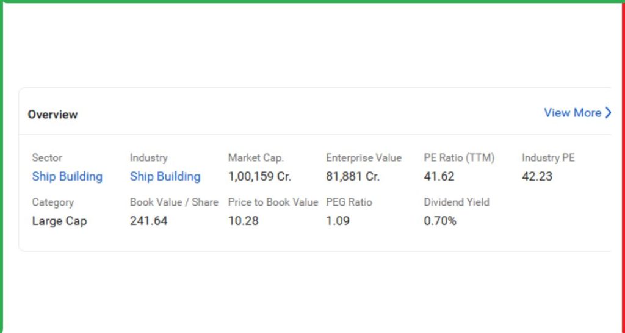Click the PE Ratio (TTM) label
This screenshot has height=333, width=625.
459,158
